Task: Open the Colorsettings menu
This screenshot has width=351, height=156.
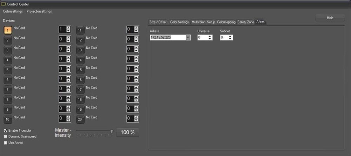Action: coord(13,11)
